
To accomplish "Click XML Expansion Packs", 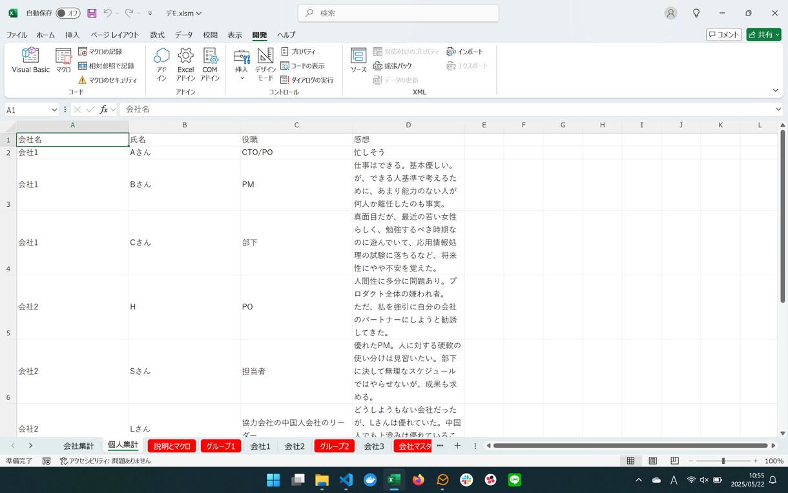I will point(393,66).
